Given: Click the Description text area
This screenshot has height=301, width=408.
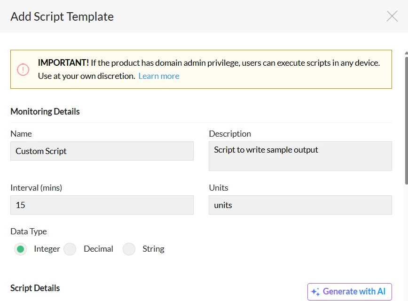Looking at the screenshot, I should pyautogui.click(x=300, y=156).
